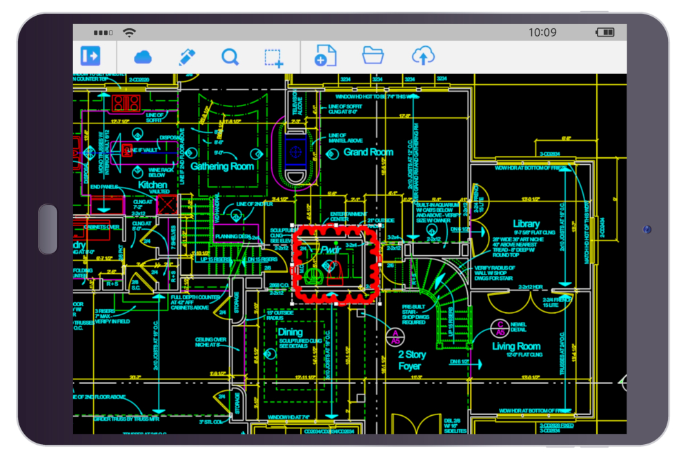Select the red cooktop symbol in kitchen
Image resolution: width=690 pixels, height=460 pixels.
pyautogui.click(x=126, y=103)
